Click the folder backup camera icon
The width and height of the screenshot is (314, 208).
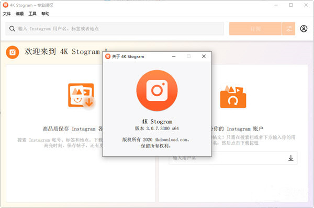[233, 97]
